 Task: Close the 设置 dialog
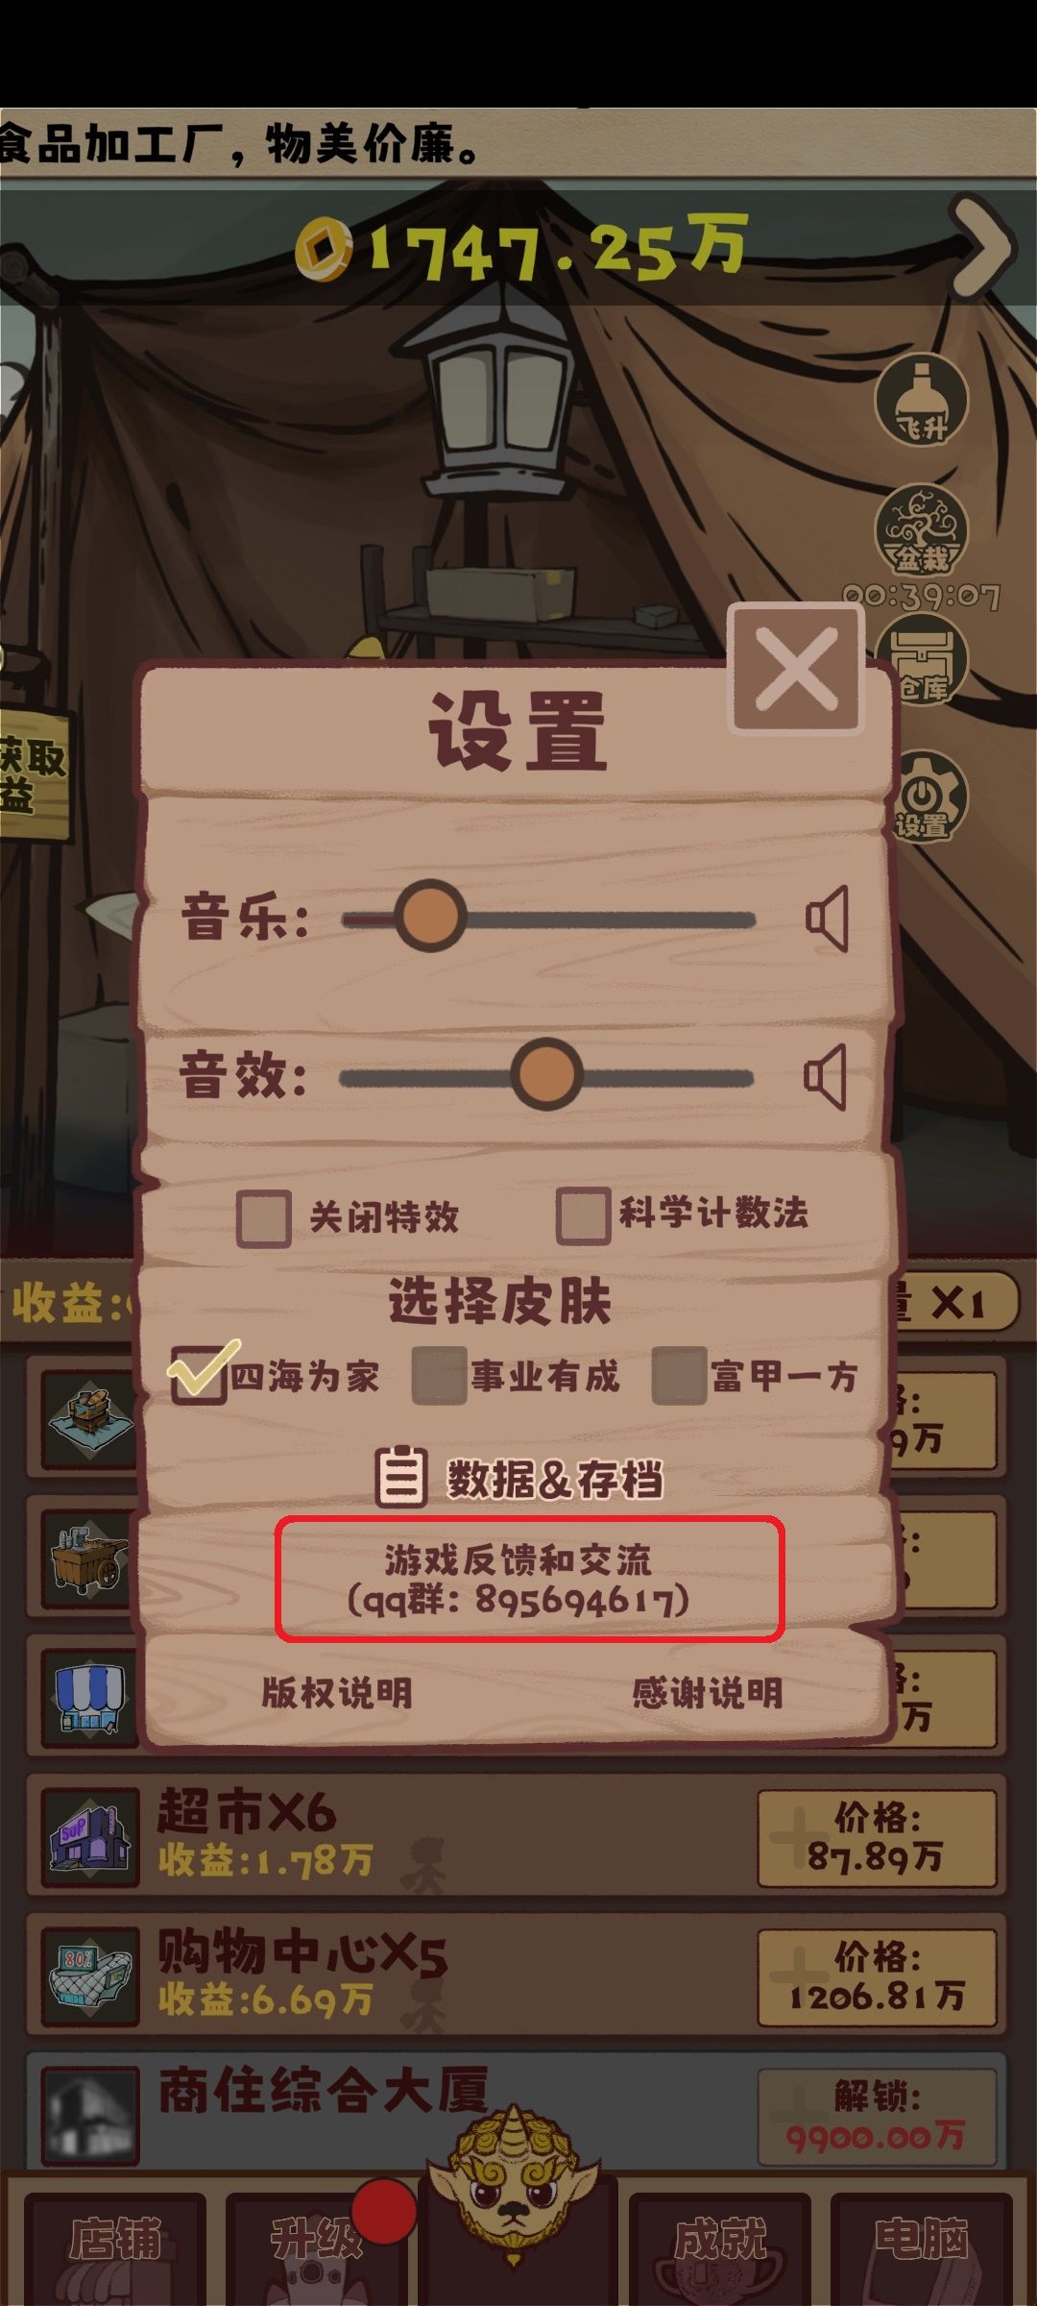[796, 669]
